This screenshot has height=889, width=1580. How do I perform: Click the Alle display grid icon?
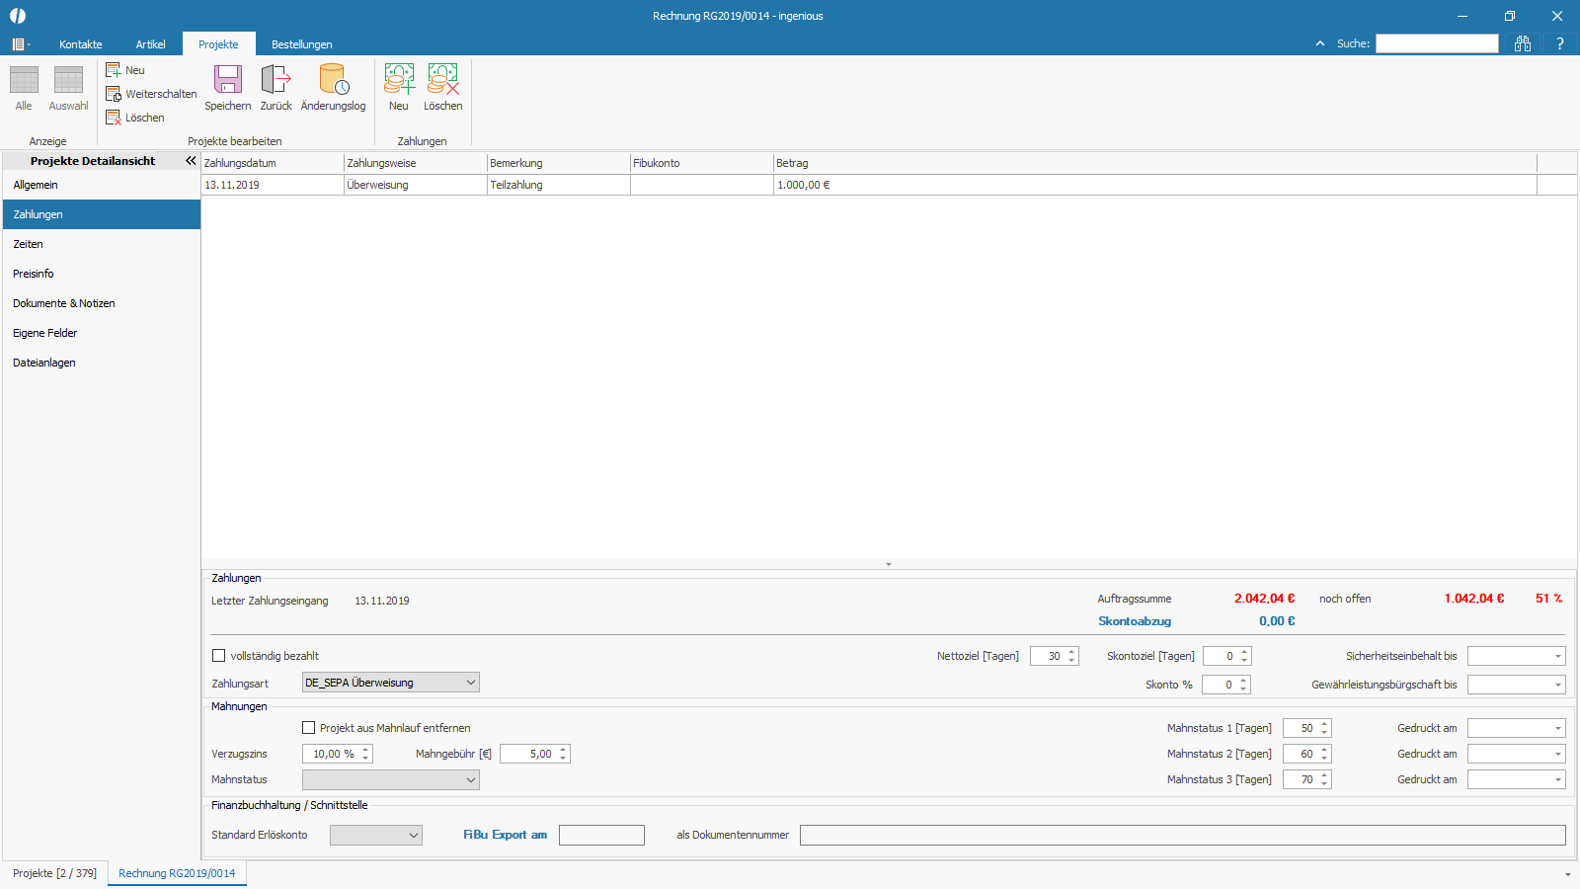click(x=23, y=87)
